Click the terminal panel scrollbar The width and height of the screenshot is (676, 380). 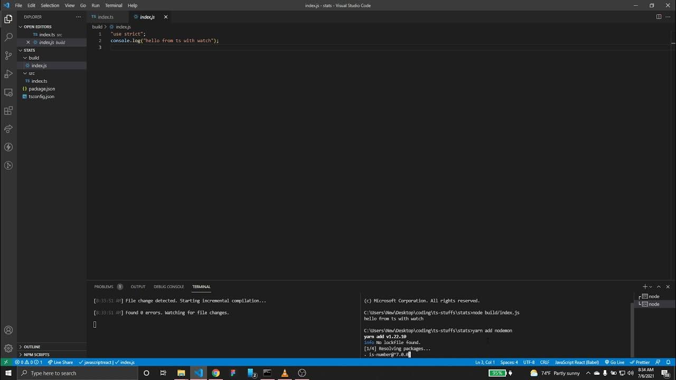(632, 330)
